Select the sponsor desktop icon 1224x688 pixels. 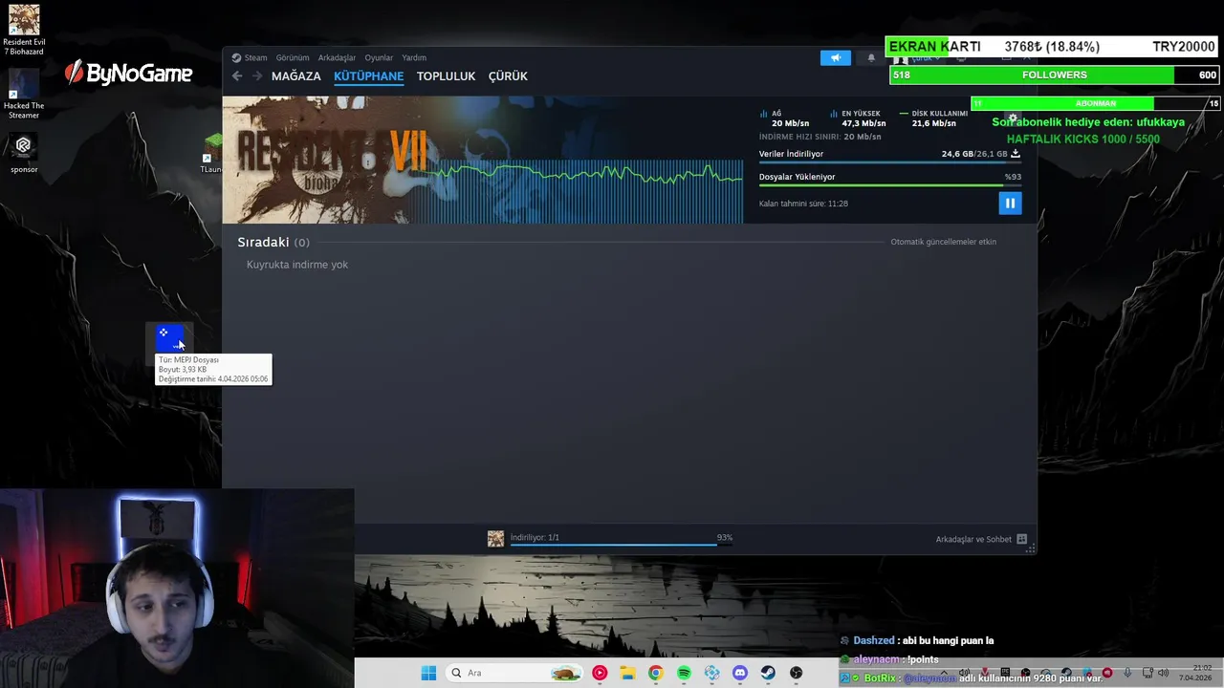coord(24,153)
